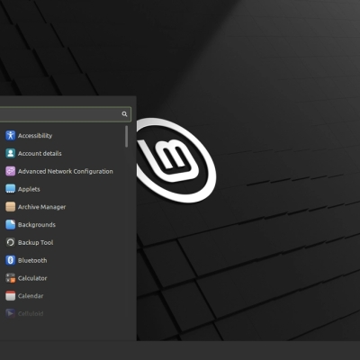Choose the "Archive Manager" label

pyautogui.click(x=41, y=207)
